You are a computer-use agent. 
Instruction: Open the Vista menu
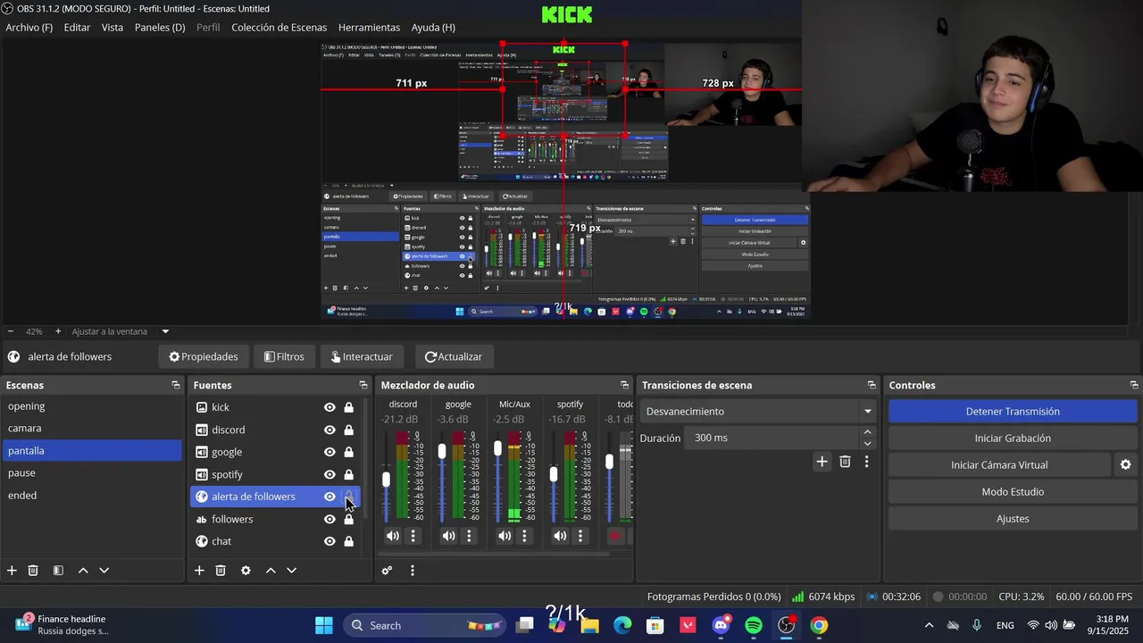pyautogui.click(x=113, y=28)
